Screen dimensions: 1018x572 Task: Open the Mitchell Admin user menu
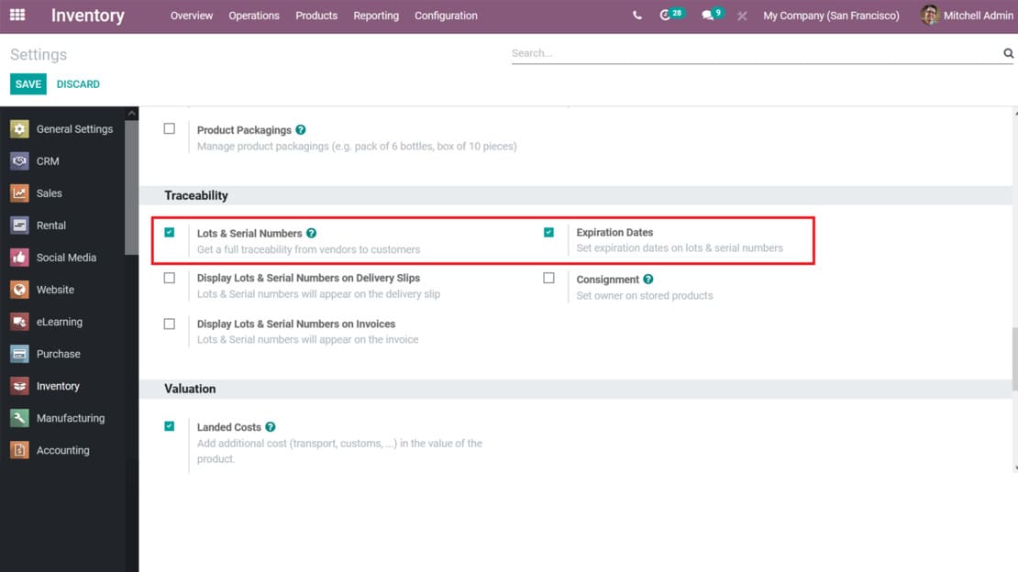(x=968, y=16)
